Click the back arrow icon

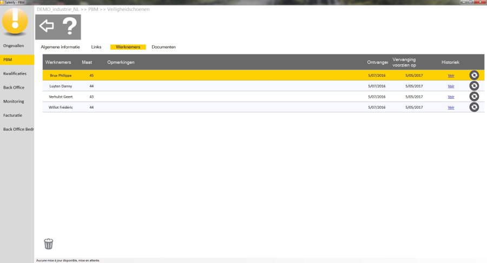[x=47, y=26]
